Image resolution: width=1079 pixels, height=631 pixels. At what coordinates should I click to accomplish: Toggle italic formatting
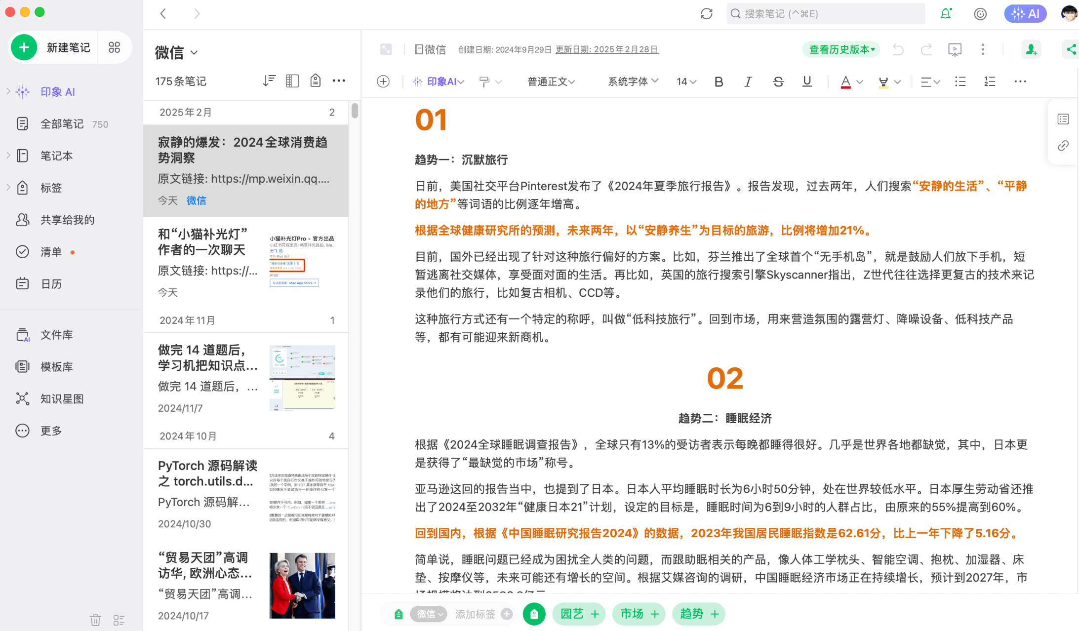pos(748,81)
